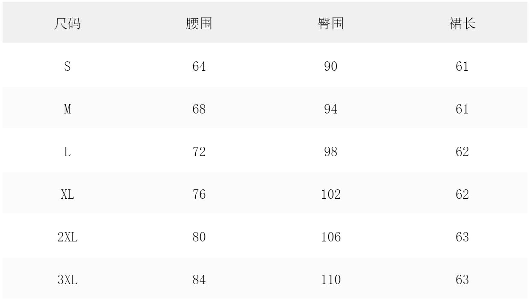Click the 2XL size row label
530x302 pixels.
click(68, 237)
